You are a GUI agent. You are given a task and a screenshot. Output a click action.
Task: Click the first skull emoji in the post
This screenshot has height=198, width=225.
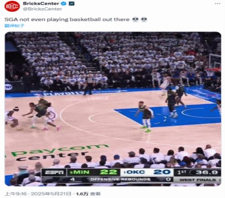point(135,19)
